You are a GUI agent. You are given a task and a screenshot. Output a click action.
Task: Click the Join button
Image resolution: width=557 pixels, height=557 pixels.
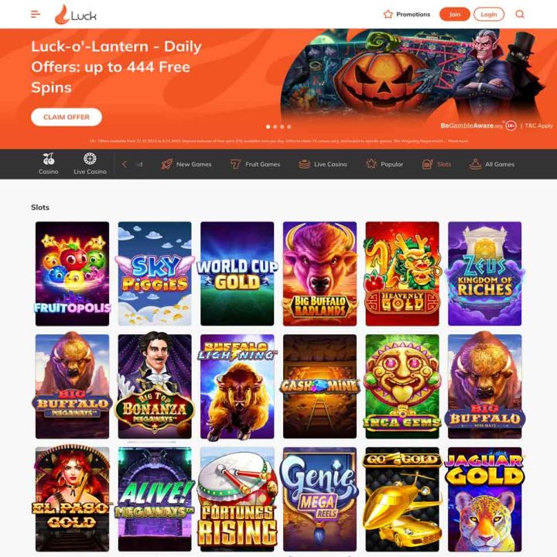pos(455,14)
